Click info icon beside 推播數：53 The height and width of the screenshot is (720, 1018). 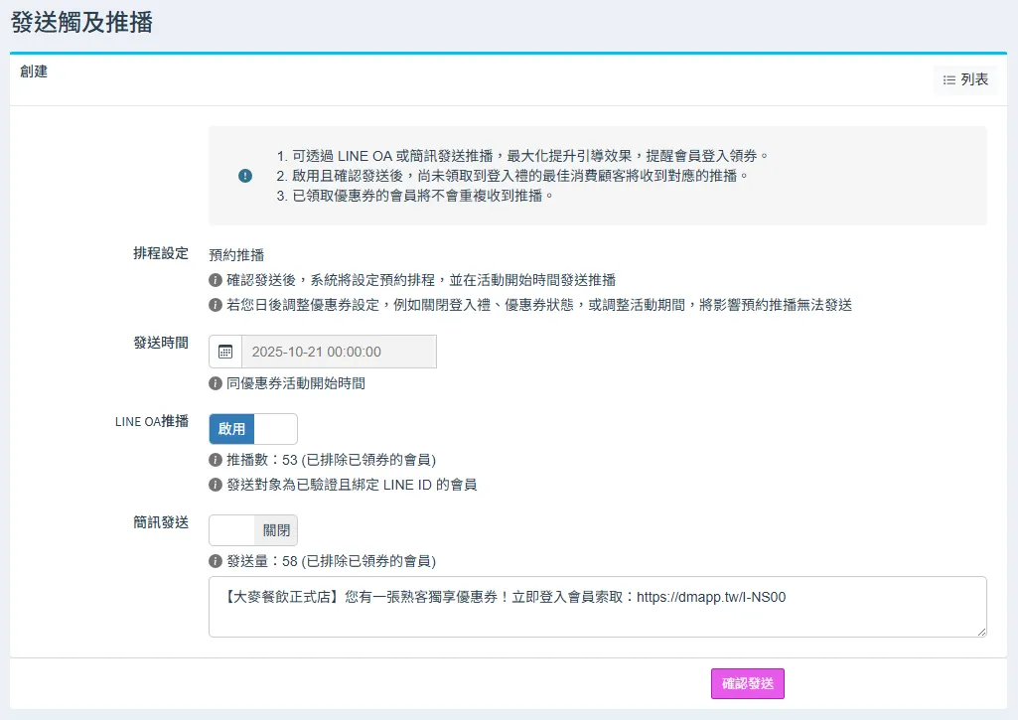pos(216,460)
